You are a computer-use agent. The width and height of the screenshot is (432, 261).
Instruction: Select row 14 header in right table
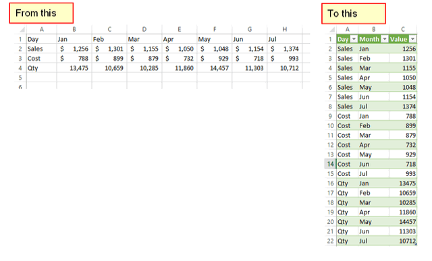tap(330, 164)
